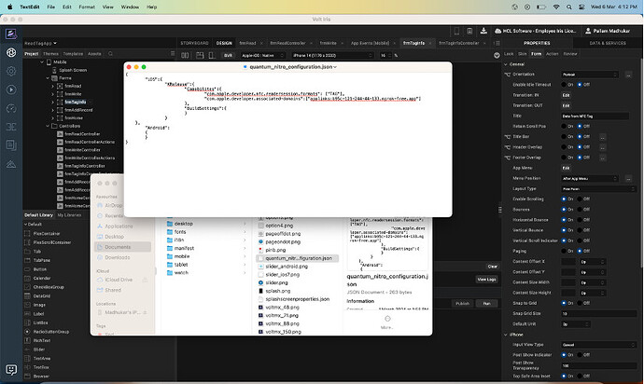Open the iPhone 14 device dropdown
Screen dimensions: 644x384
(332, 55)
